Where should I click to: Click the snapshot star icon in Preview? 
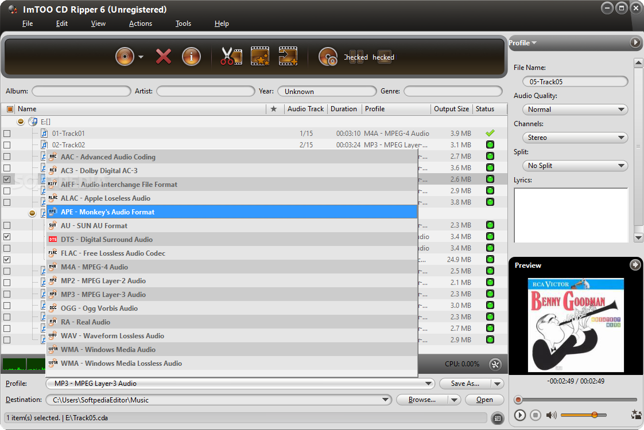point(636,415)
